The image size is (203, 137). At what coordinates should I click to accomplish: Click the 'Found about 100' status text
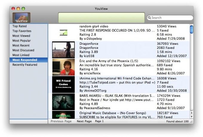click(178, 121)
